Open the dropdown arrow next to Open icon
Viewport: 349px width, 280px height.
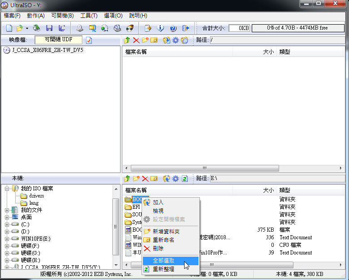[27, 28]
